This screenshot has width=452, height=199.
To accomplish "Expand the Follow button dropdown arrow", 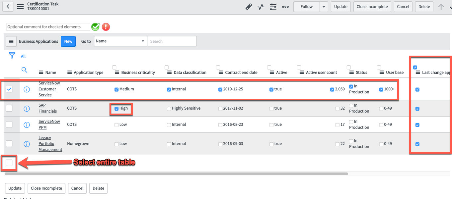I will 324,7.
